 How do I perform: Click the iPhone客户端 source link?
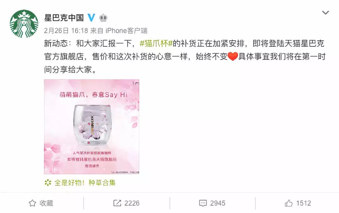pyautogui.click(x=126, y=31)
